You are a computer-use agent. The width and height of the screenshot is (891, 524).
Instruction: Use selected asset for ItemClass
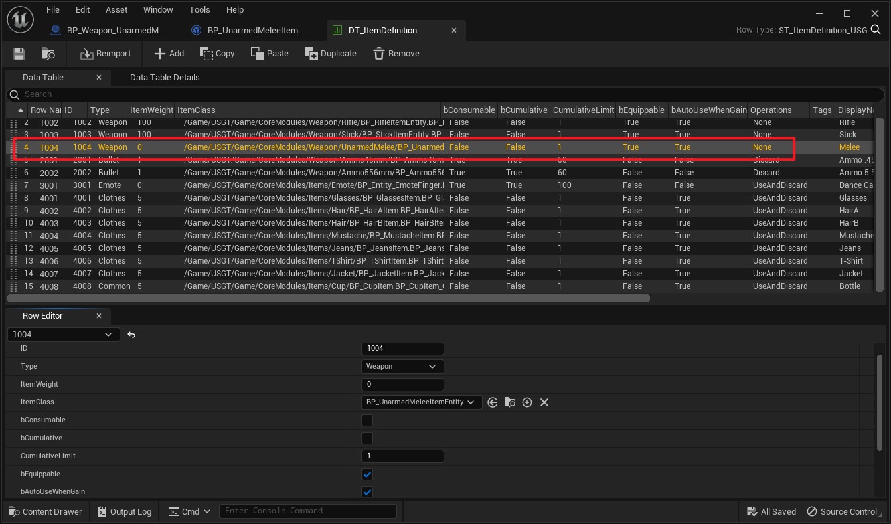pyautogui.click(x=493, y=402)
